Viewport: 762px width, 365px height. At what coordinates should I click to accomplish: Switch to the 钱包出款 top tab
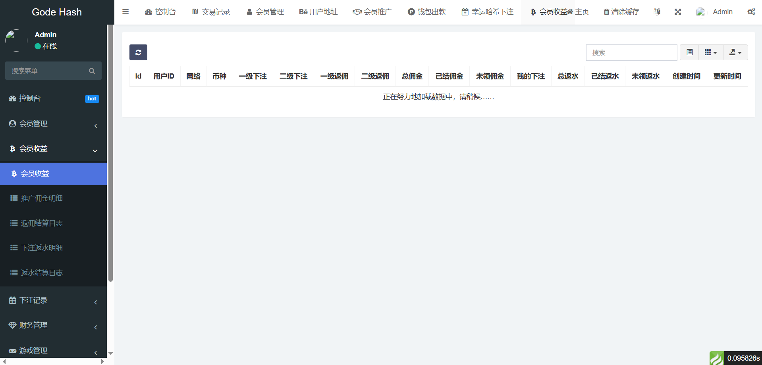427,12
